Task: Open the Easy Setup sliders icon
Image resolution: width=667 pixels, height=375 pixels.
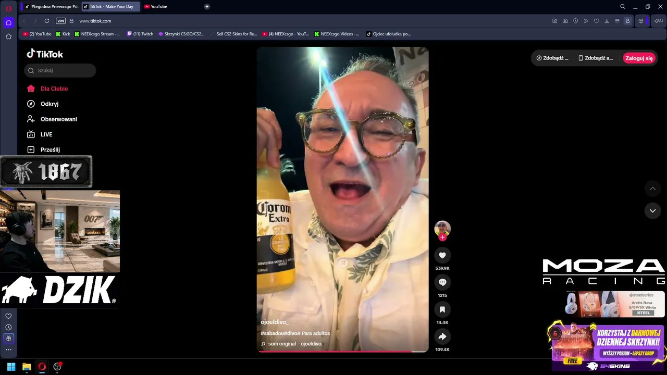Action: pos(617,21)
